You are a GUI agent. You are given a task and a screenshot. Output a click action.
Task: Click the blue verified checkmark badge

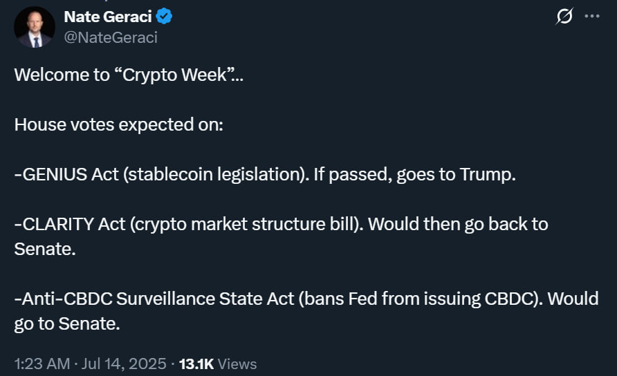(164, 17)
